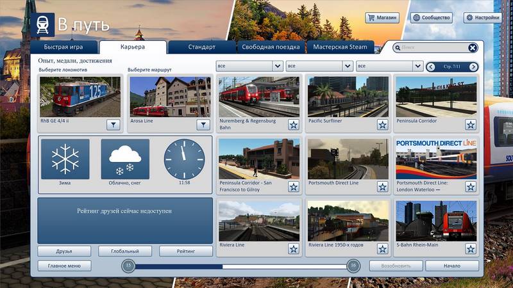Viewport: 513px width, 288px height.
Task: Expand the third 'все' filter dropdown
Action: [x=389, y=66]
